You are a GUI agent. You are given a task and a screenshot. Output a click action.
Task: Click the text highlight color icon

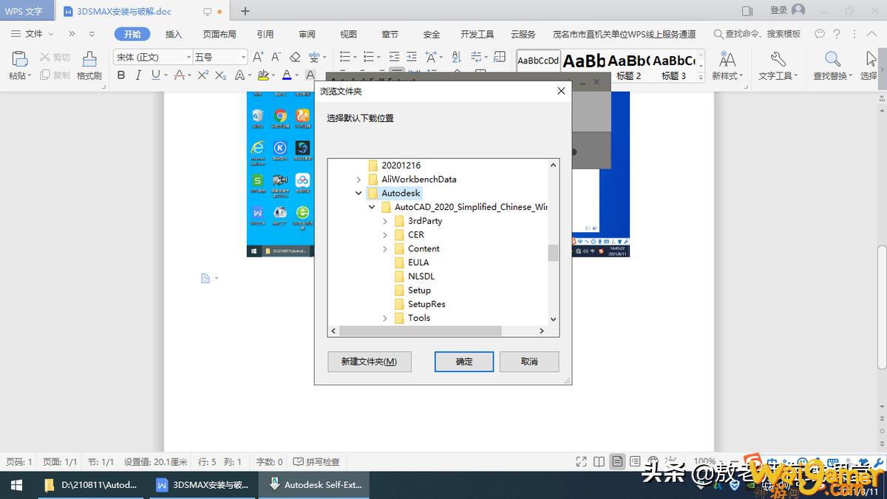click(x=263, y=75)
